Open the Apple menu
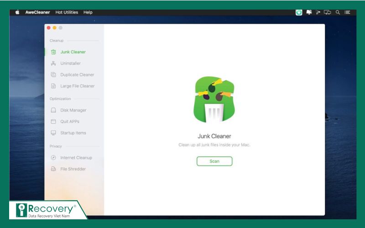Viewport: 365px width, 228px height. tap(17, 12)
